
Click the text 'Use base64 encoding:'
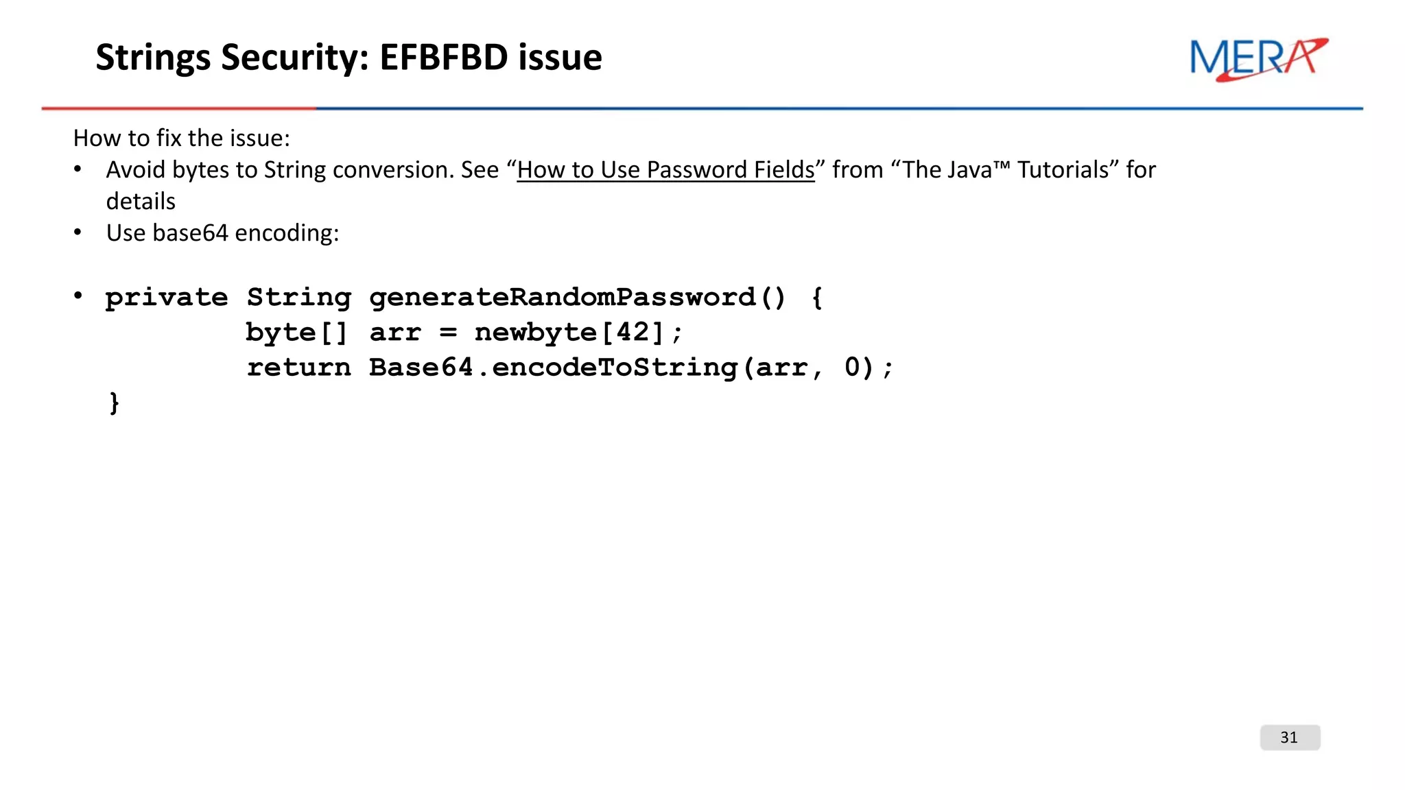tap(223, 233)
